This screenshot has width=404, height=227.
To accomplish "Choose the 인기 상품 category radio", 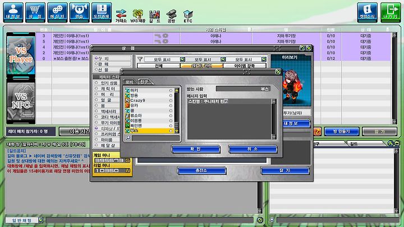I will 97,83.
